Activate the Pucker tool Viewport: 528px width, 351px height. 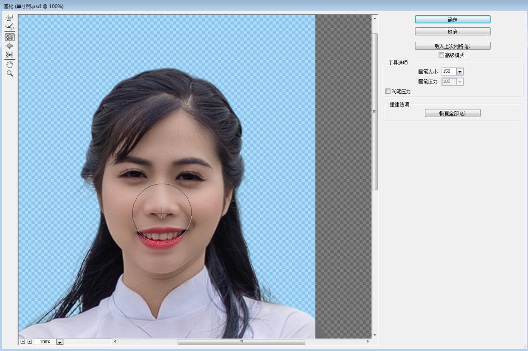click(x=9, y=37)
